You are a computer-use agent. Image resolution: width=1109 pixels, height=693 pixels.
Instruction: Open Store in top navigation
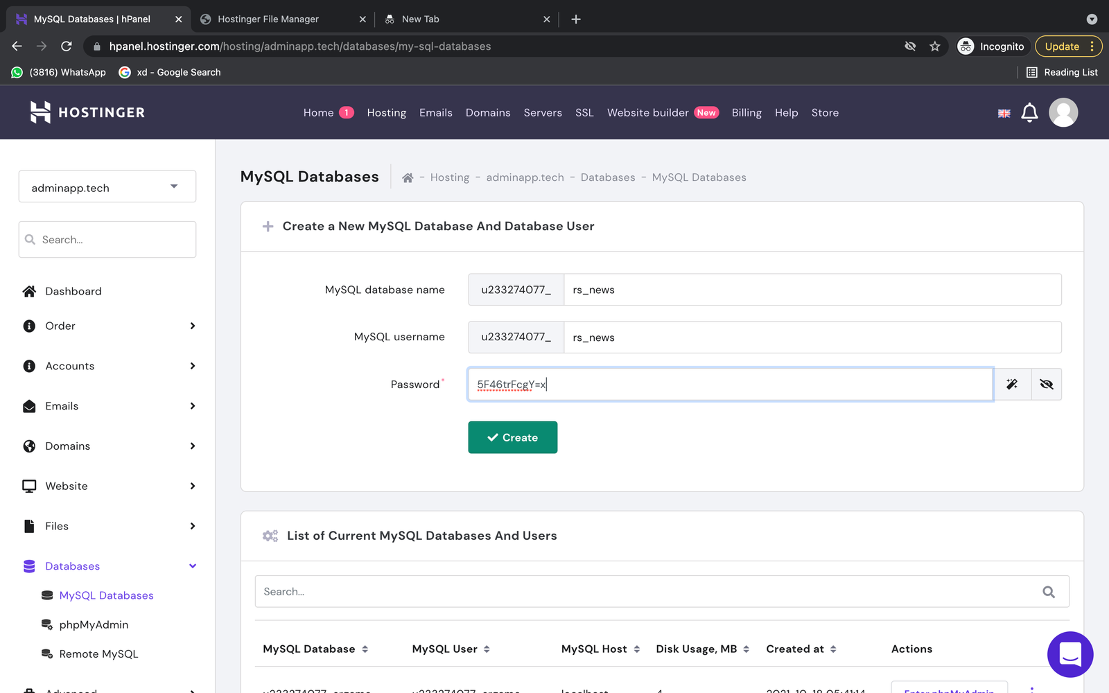pos(825,113)
